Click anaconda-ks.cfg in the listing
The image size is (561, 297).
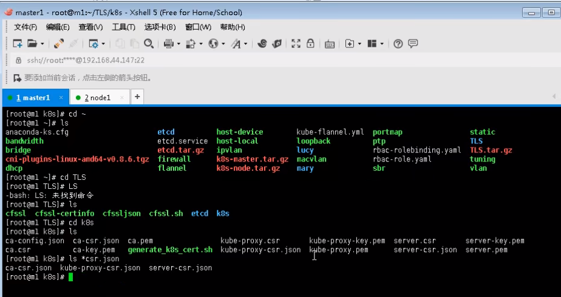tap(37, 132)
